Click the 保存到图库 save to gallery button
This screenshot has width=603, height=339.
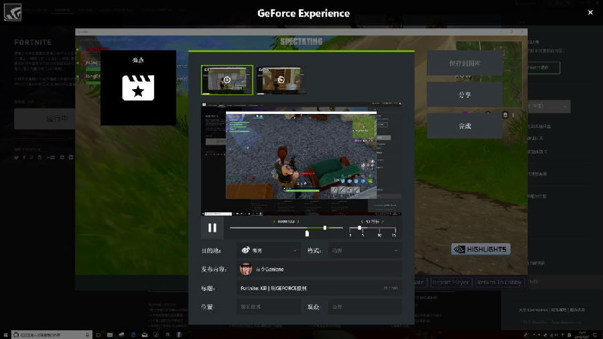click(x=464, y=63)
